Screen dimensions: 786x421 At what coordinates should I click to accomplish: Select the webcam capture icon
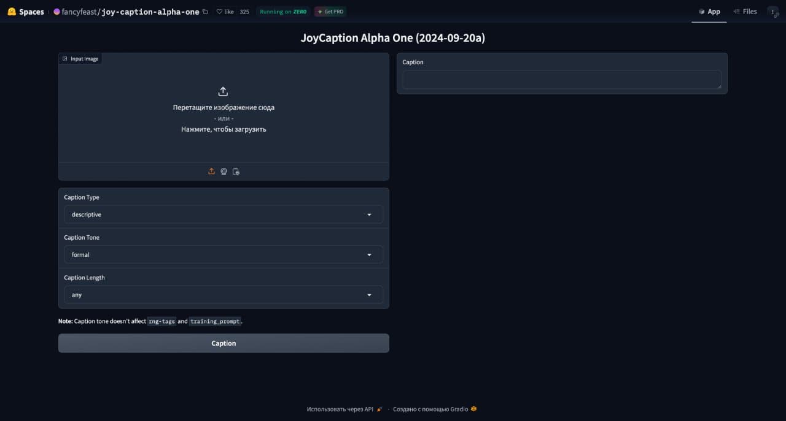[224, 172]
